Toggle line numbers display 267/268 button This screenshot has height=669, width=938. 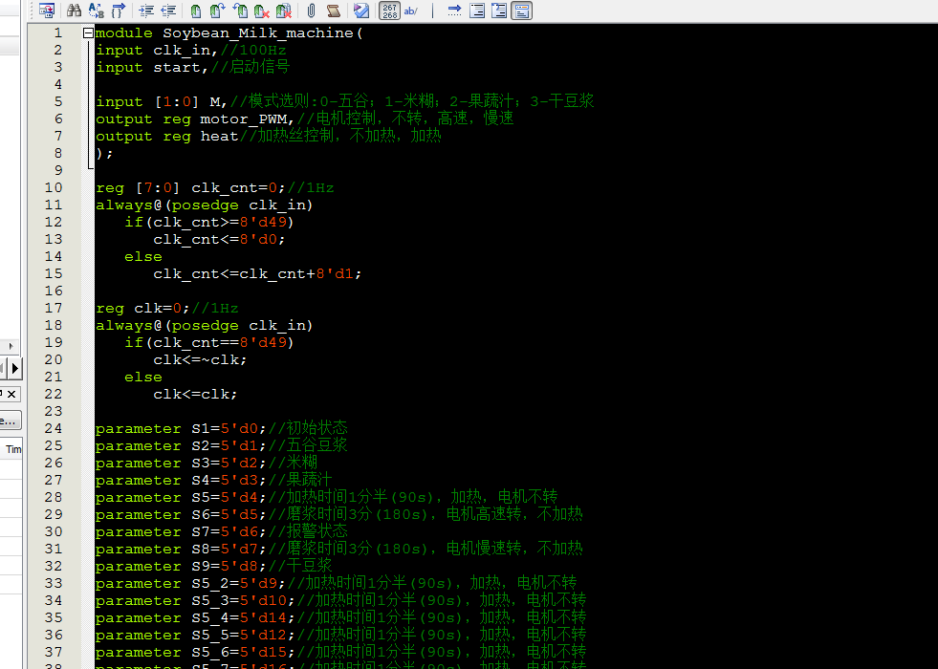389,11
